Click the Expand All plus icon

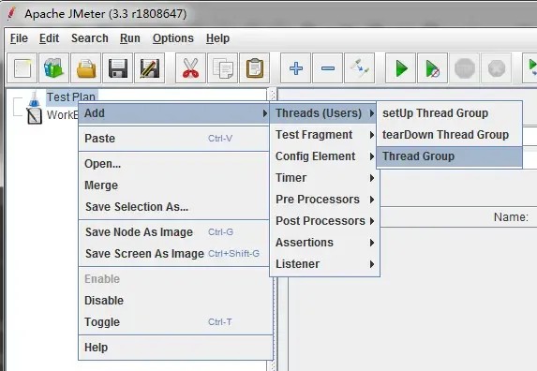(x=295, y=68)
